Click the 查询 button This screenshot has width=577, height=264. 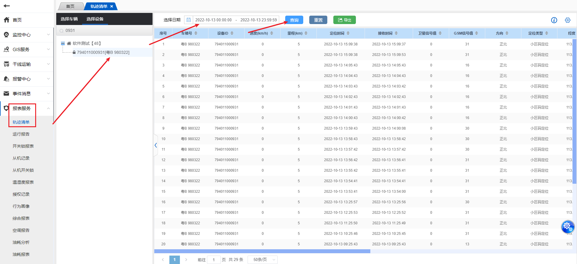tap(294, 20)
